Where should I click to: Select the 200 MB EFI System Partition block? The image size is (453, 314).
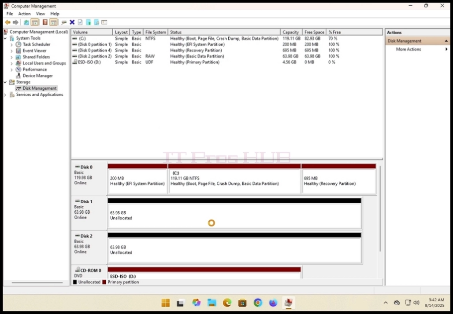coord(137,179)
